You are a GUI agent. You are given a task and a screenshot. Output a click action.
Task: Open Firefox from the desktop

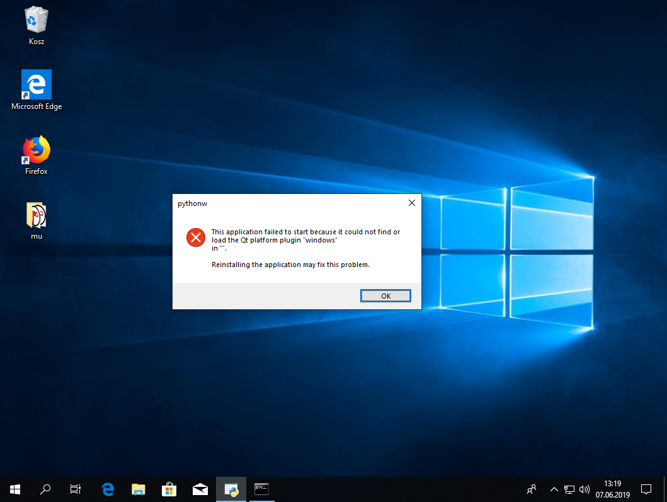click(35, 149)
